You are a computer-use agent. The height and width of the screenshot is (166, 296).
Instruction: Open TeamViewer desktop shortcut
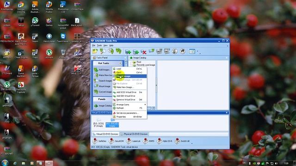63,38
